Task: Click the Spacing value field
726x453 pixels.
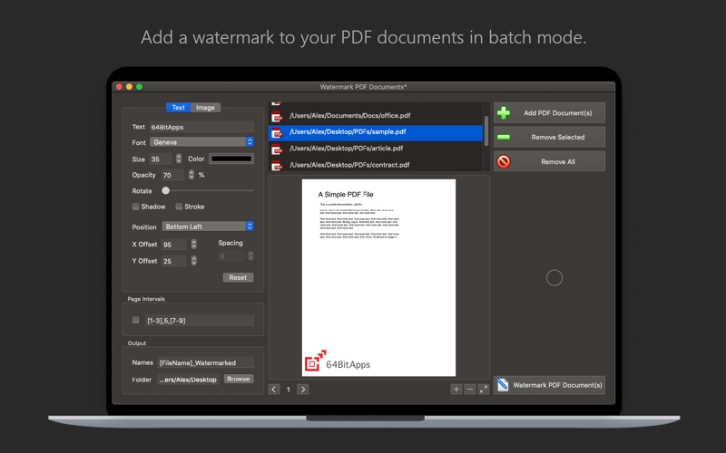Action: tap(231, 256)
